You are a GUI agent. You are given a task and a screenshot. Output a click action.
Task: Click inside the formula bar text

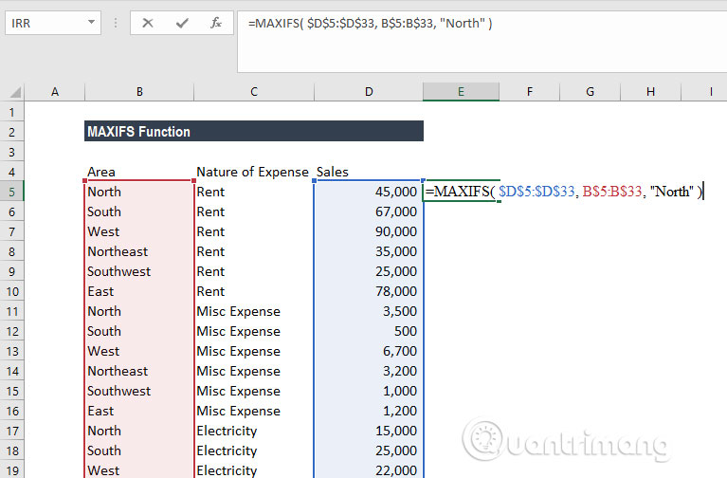tap(370, 23)
